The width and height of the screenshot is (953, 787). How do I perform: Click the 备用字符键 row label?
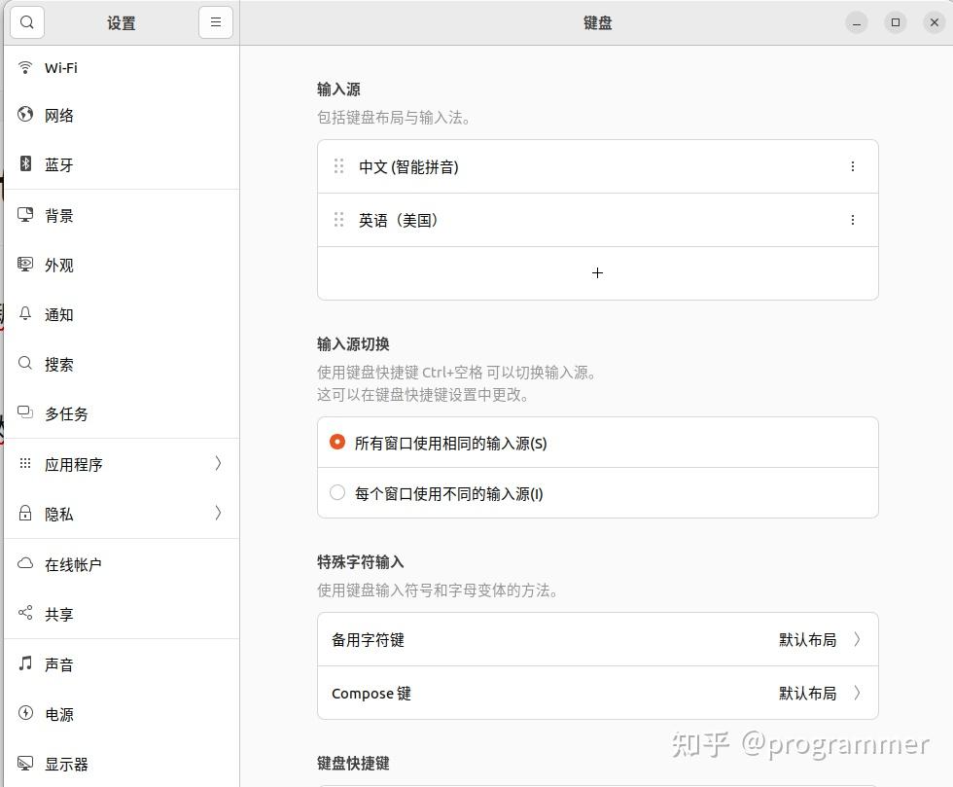pyautogui.click(x=368, y=640)
